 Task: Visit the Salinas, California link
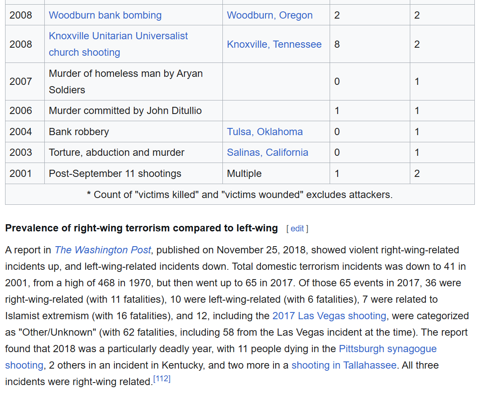point(267,152)
